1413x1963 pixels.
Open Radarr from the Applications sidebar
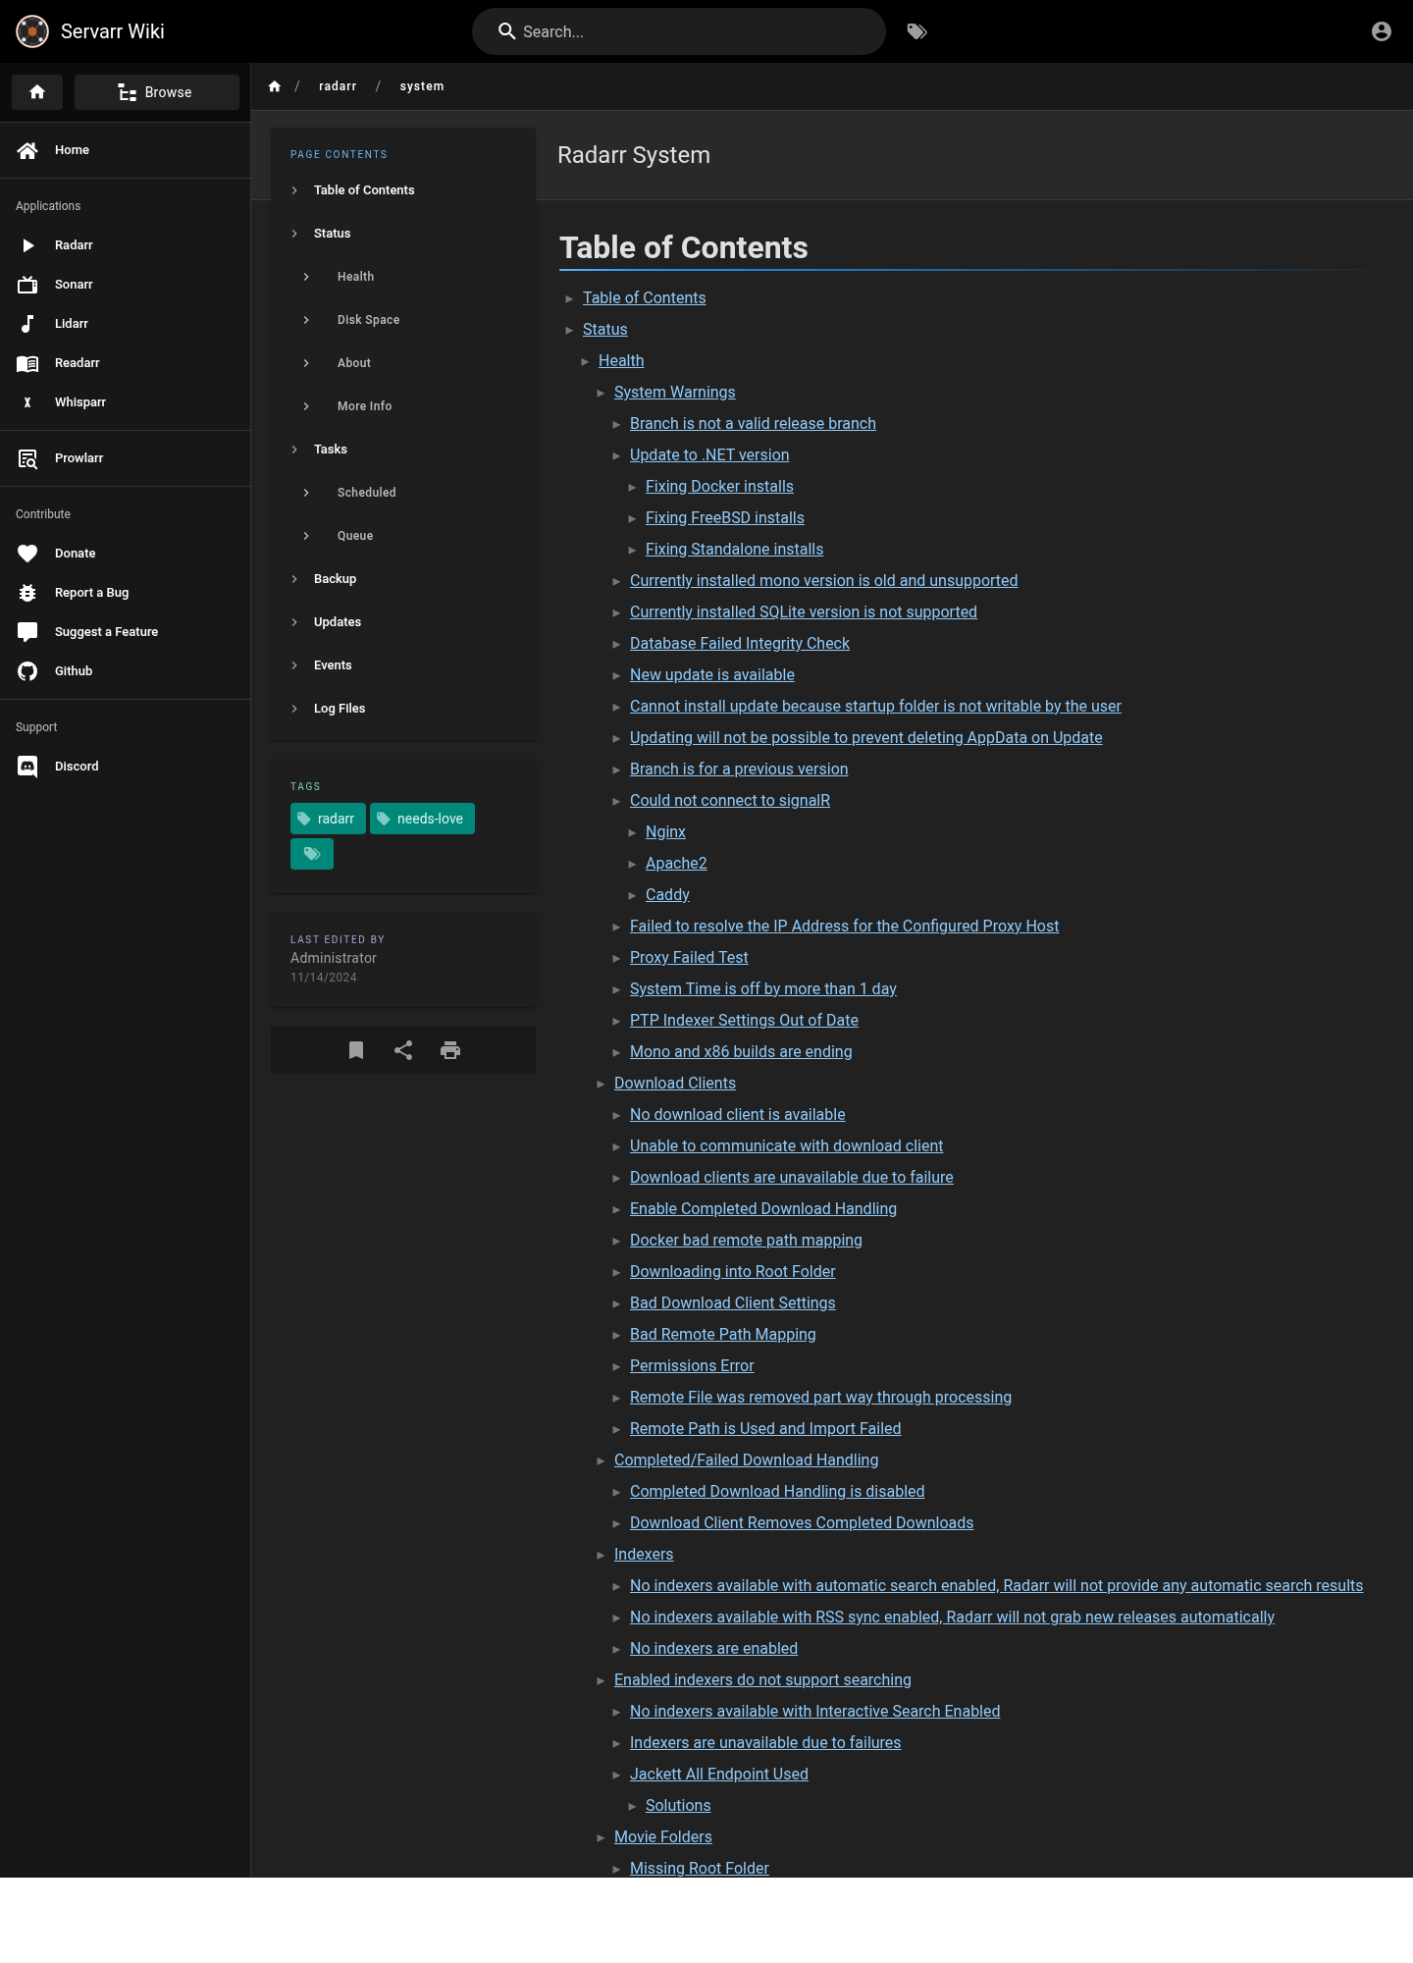[x=125, y=245]
